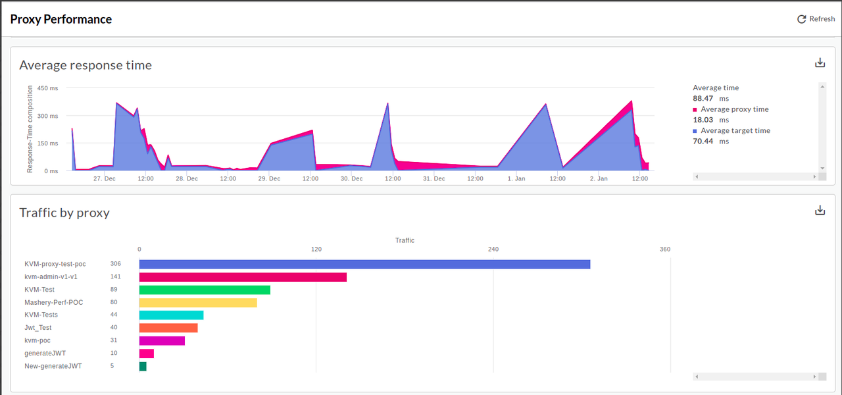Screen dimensions: 842x395
Task: Click the Average response time heading
Action: tap(86, 65)
